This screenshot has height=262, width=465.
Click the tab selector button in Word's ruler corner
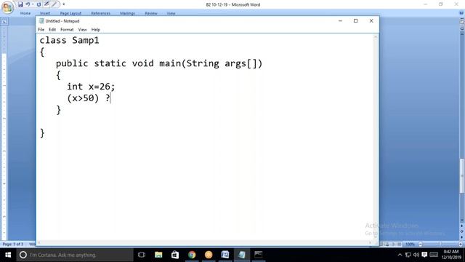click(x=4, y=21)
